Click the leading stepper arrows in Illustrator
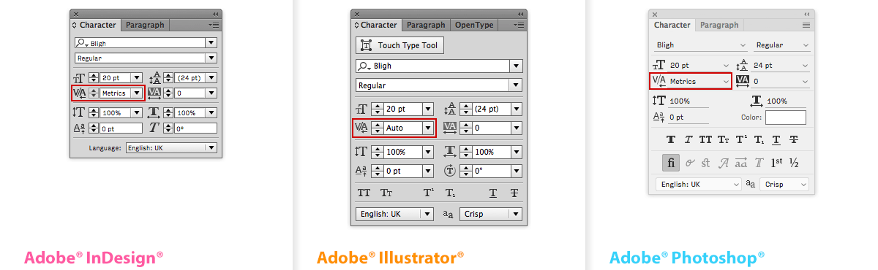 click(x=465, y=109)
